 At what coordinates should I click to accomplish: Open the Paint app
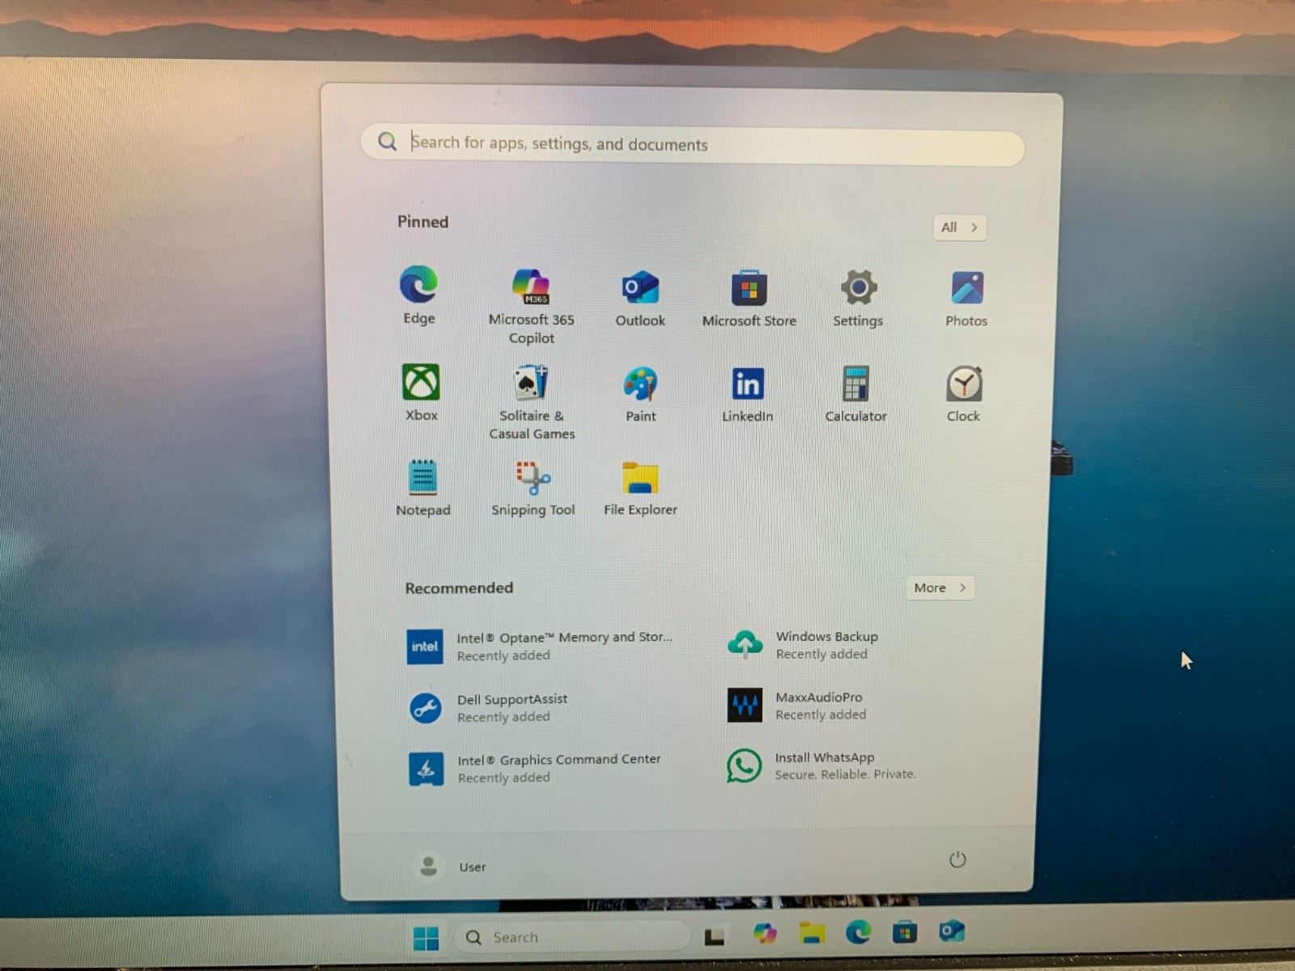click(x=640, y=393)
